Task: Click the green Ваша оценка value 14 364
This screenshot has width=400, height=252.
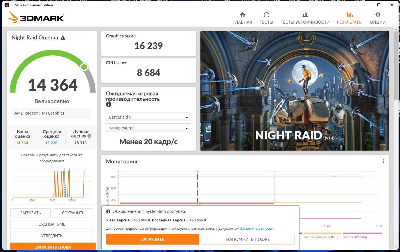Action: (22, 143)
